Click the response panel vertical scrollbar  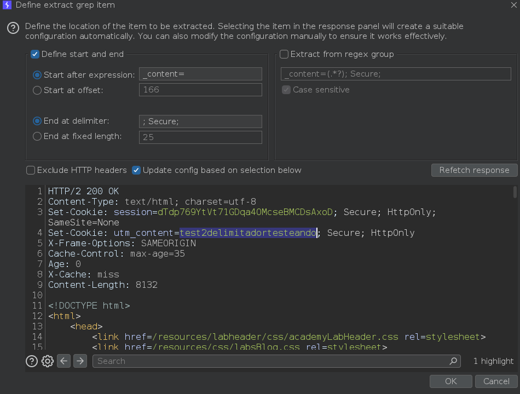(x=515, y=192)
